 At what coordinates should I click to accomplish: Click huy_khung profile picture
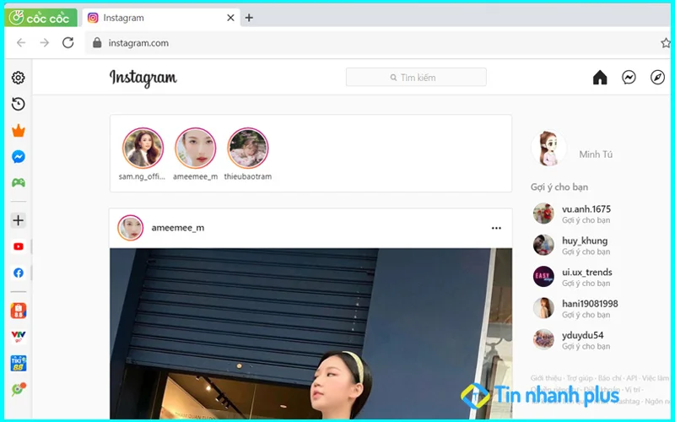coord(543,245)
